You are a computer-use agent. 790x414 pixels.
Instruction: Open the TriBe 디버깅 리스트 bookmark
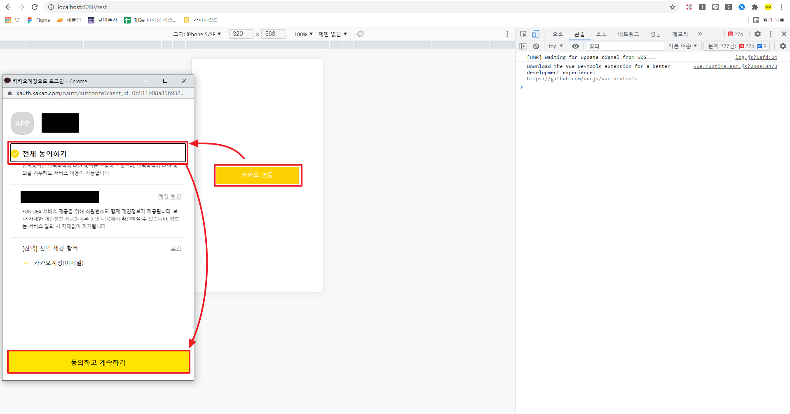(150, 20)
